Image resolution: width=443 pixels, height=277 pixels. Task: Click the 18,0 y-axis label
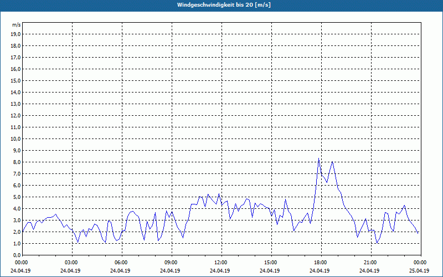tap(16, 46)
